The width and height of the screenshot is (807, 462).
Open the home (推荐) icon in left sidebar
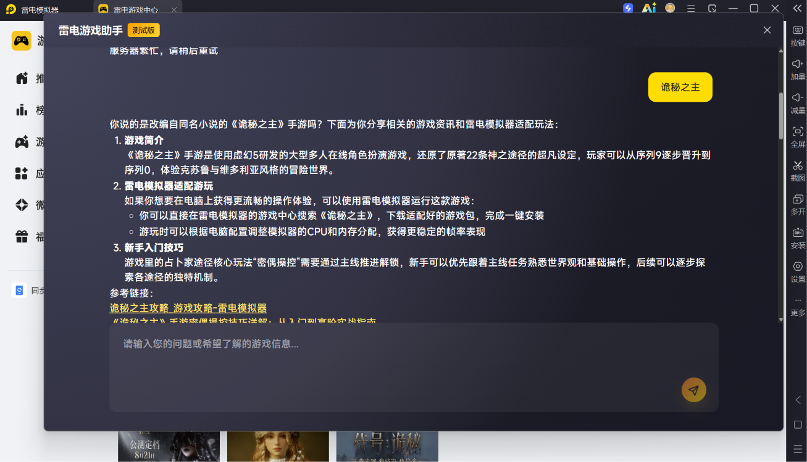click(x=22, y=78)
